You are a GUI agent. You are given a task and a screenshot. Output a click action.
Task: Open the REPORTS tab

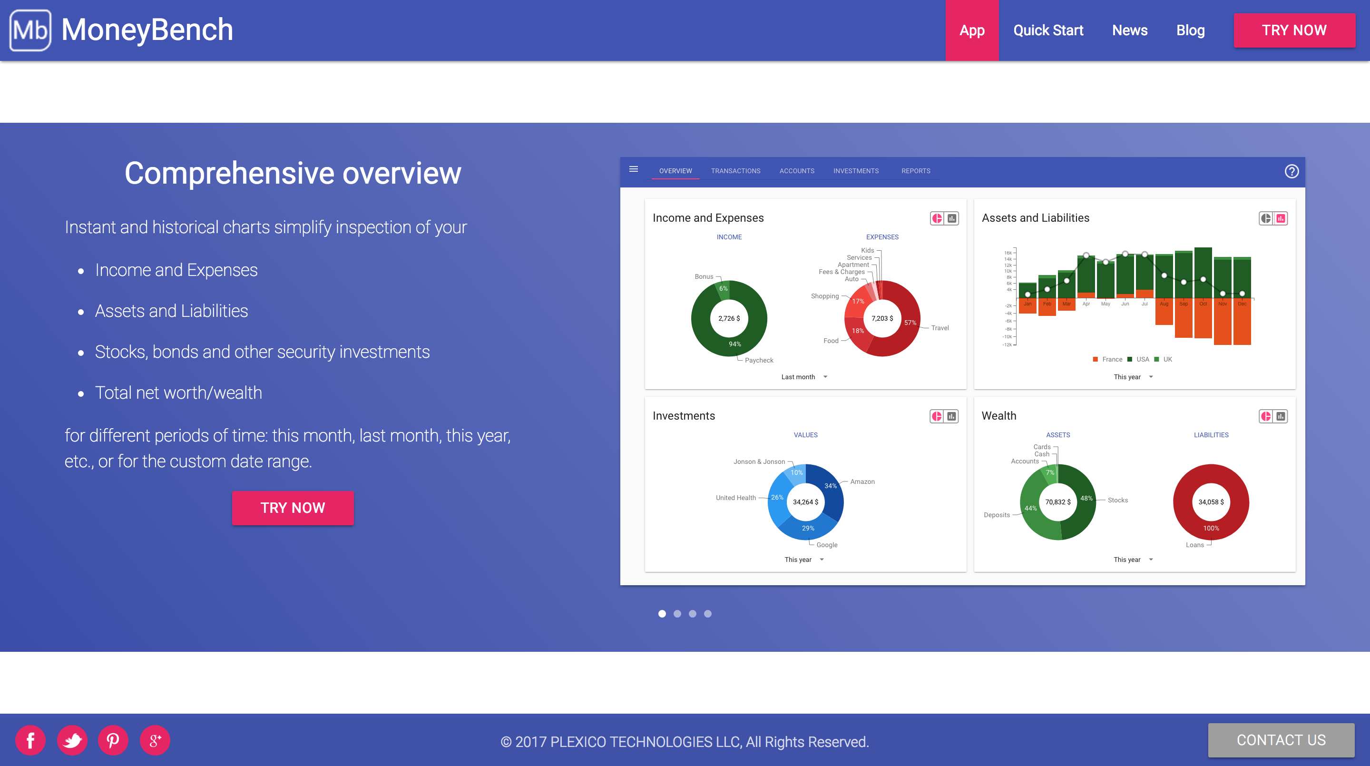pos(916,171)
